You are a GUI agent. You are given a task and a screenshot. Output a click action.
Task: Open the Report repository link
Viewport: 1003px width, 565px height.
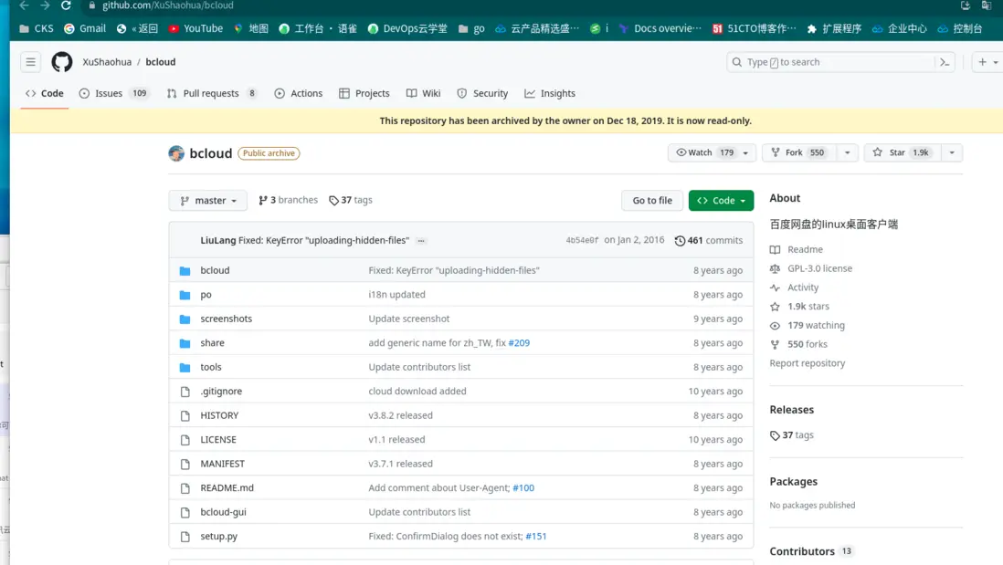pyautogui.click(x=808, y=363)
